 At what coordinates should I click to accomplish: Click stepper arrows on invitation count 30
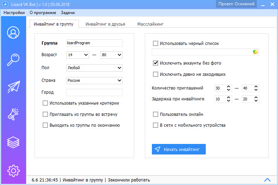point(228,88)
